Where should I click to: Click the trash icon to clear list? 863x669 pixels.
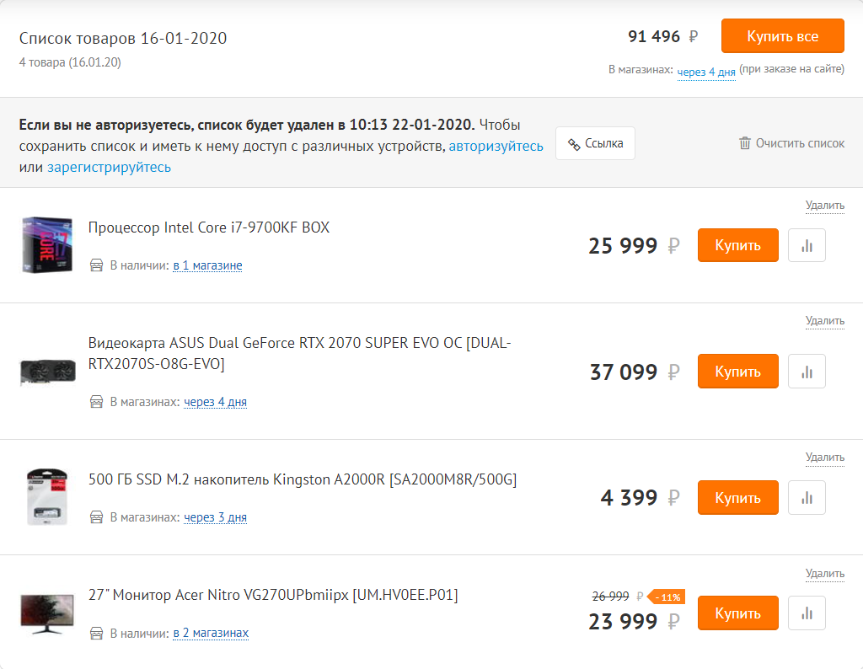coord(744,143)
